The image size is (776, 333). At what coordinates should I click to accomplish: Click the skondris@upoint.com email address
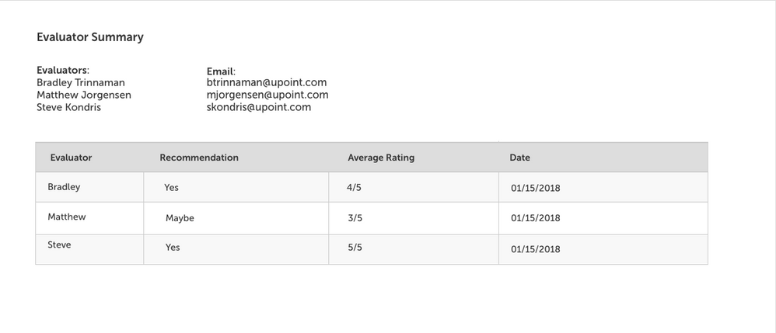258,107
